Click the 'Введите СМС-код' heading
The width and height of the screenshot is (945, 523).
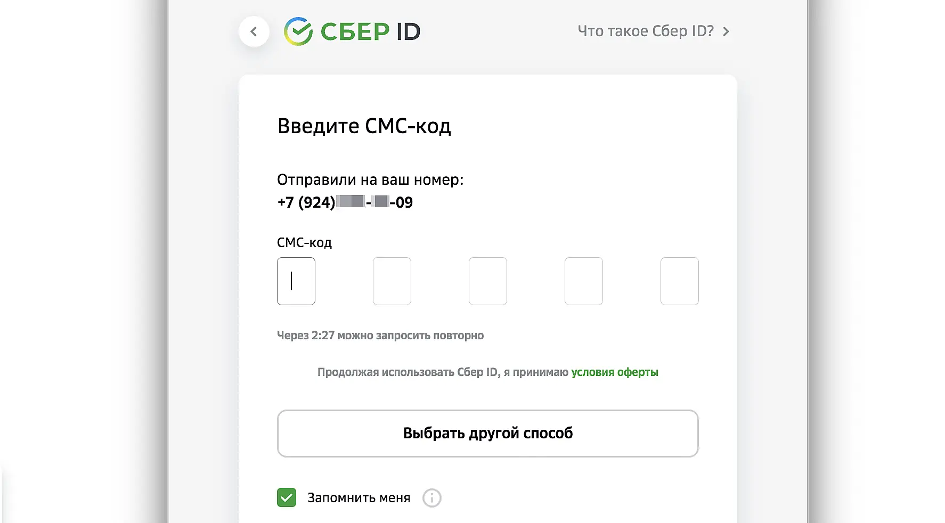[x=364, y=126]
